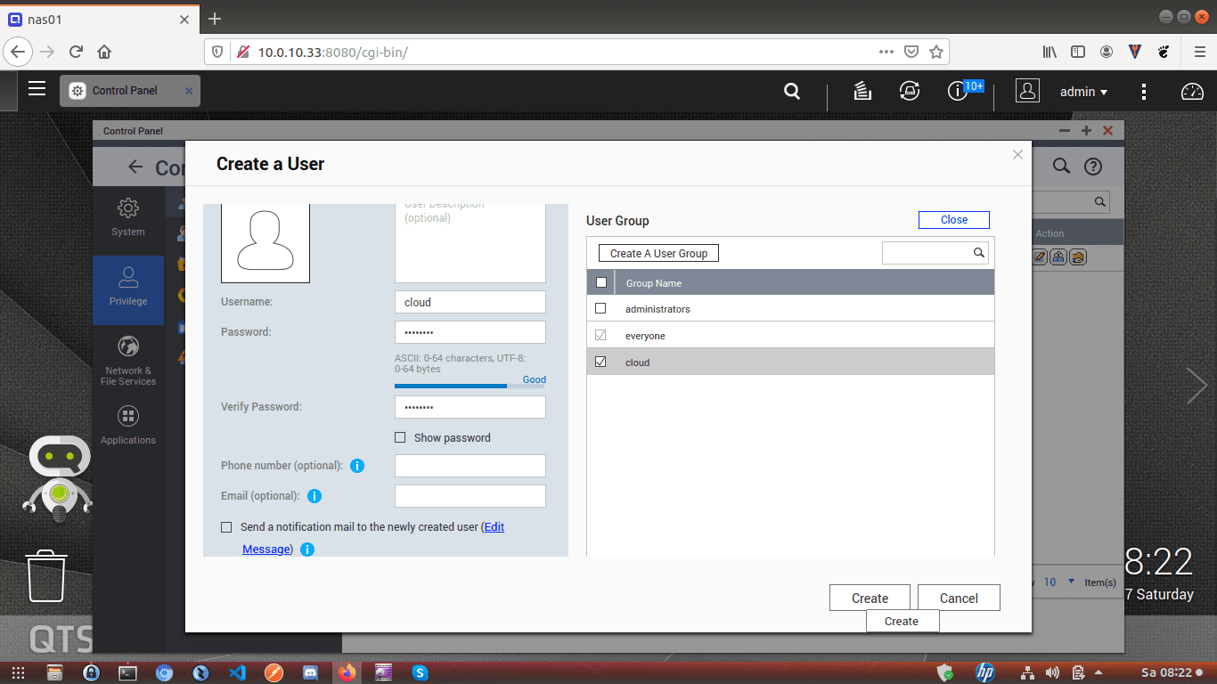Open the Firefox account icon
1217x684 pixels.
coord(1107,52)
